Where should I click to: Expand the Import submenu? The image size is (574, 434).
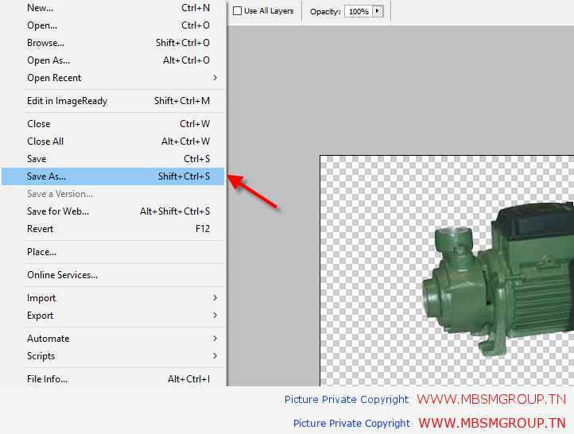tap(113, 298)
